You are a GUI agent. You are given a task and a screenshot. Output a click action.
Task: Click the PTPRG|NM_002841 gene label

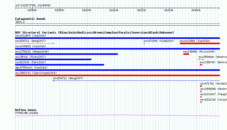coord(27,113)
